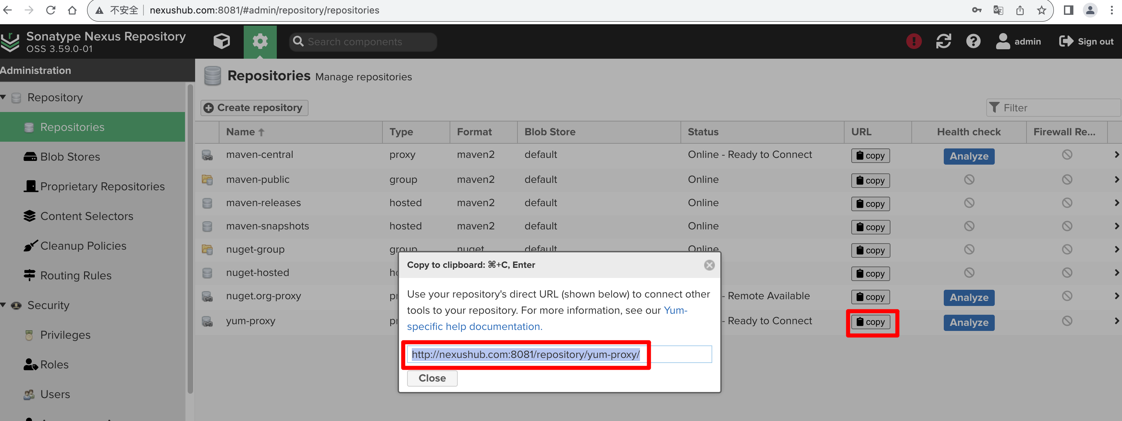
Task: Click the Close button in dialog
Action: 432,378
